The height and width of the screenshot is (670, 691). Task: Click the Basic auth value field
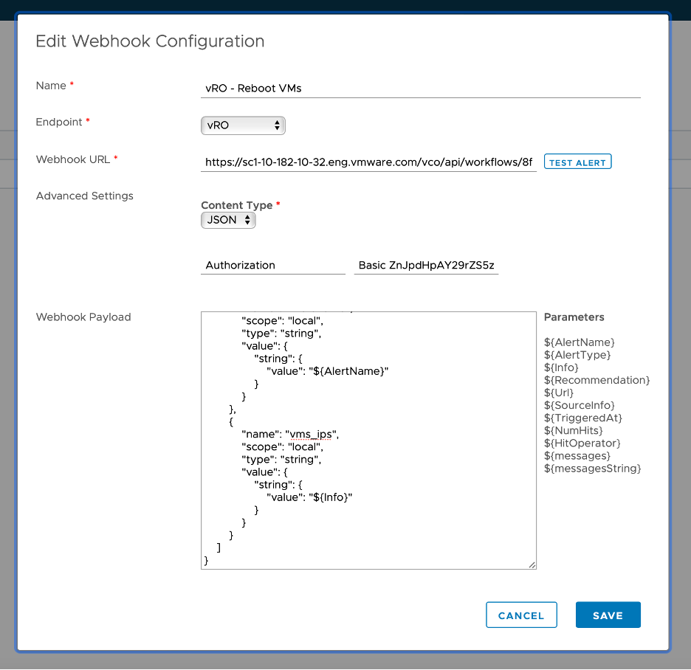[x=426, y=265]
